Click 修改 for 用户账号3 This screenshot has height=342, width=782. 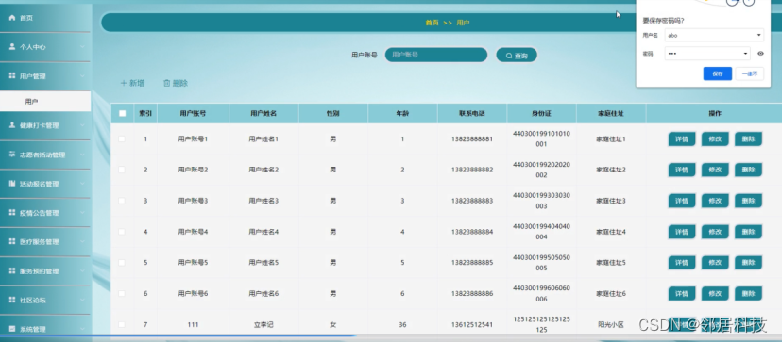(715, 201)
